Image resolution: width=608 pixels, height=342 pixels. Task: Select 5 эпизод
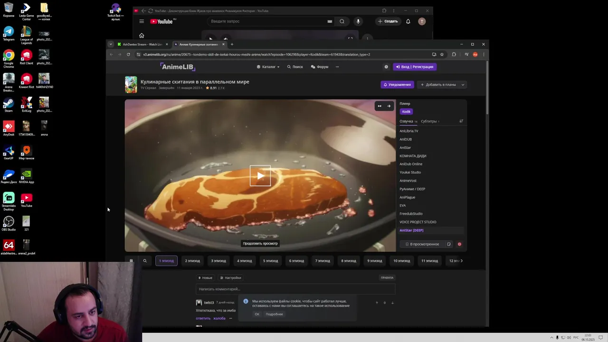coord(270,261)
